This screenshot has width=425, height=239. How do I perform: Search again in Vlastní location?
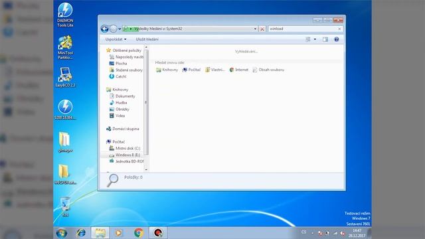point(215,70)
